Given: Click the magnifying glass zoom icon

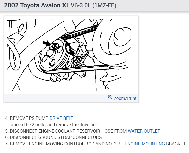Looking at the screenshot, I should (x=110, y=97).
